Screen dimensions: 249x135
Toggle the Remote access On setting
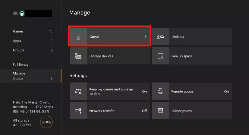(191, 91)
